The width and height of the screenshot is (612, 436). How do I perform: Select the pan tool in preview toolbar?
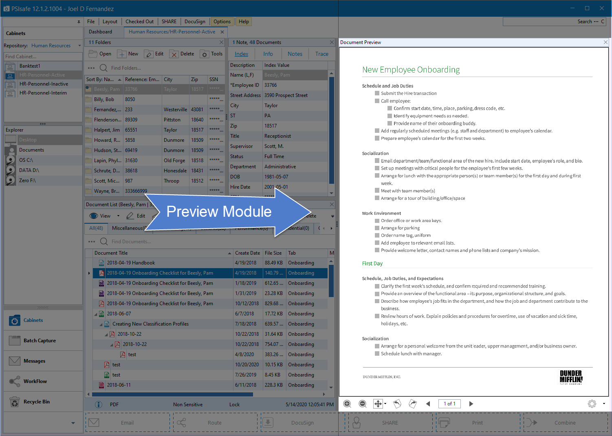click(x=378, y=404)
